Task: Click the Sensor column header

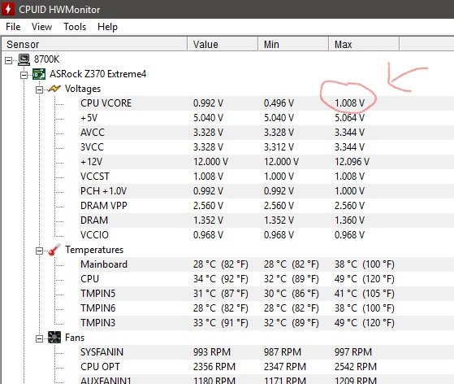Action: click(x=95, y=45)
